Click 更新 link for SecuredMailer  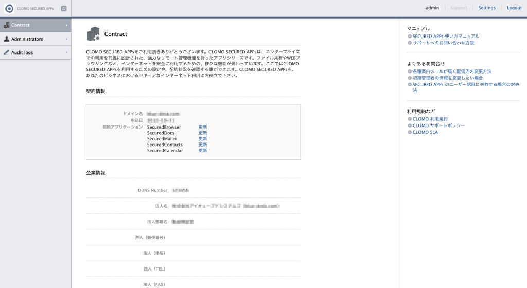click(203, 139)
